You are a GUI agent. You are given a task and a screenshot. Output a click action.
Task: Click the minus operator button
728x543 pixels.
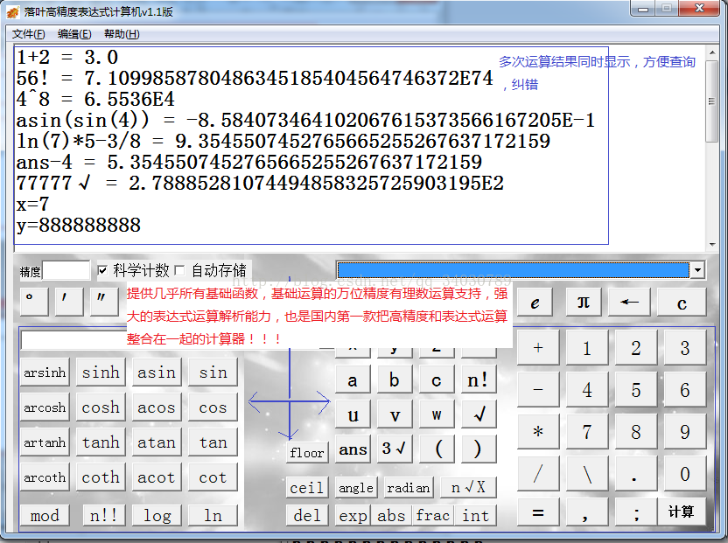tap(538, 389)
